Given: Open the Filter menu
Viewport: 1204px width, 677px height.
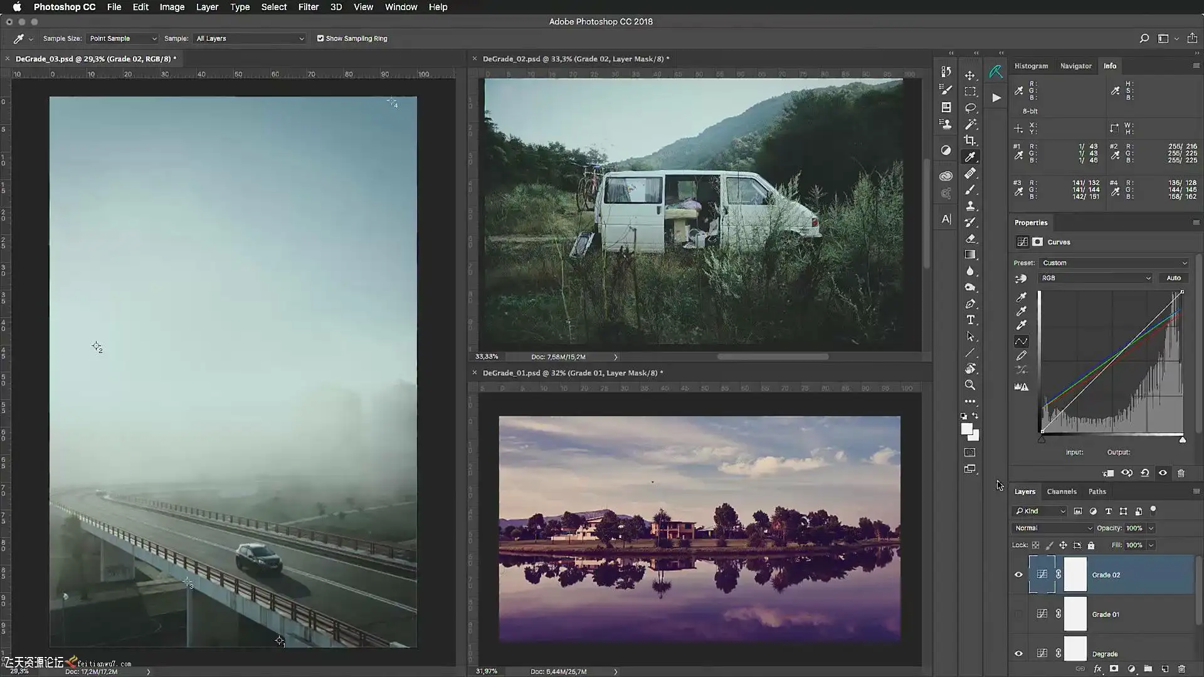Looking at the screenshot, I should pyautogui.click(x=308, y=7).
